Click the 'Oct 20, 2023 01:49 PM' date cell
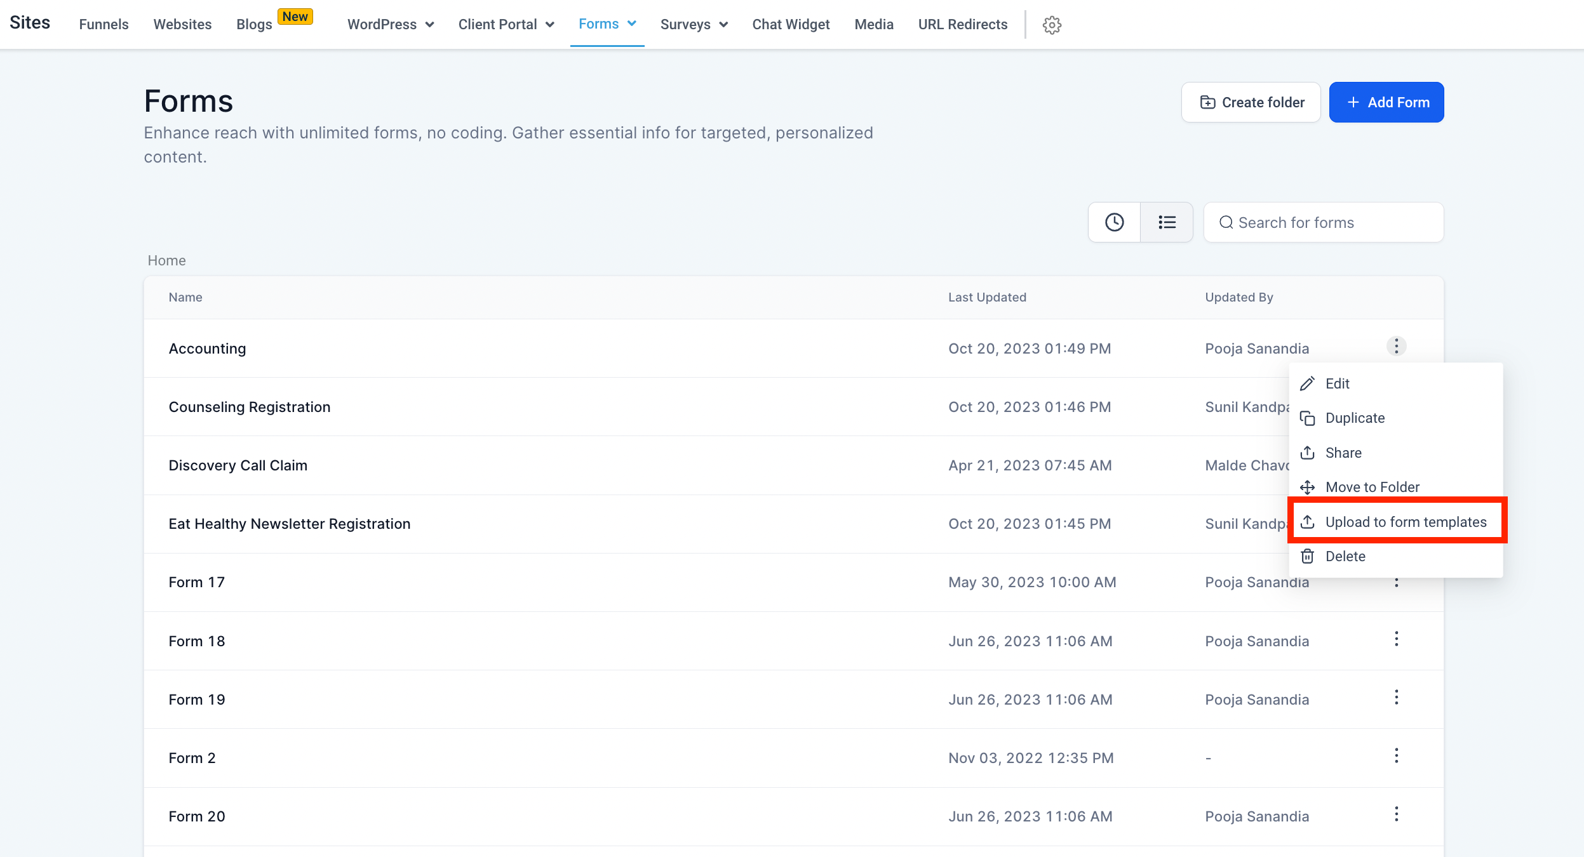 1030,349
